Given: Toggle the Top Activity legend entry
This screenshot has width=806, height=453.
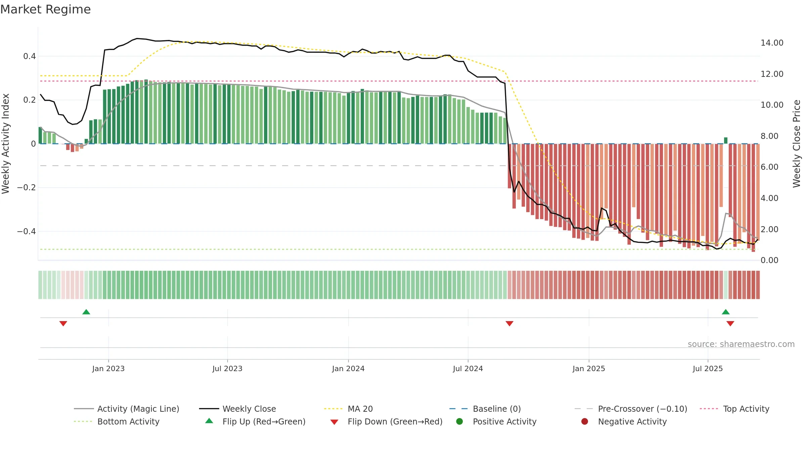Looking at the screenshot, I should [x=734, y=409].
